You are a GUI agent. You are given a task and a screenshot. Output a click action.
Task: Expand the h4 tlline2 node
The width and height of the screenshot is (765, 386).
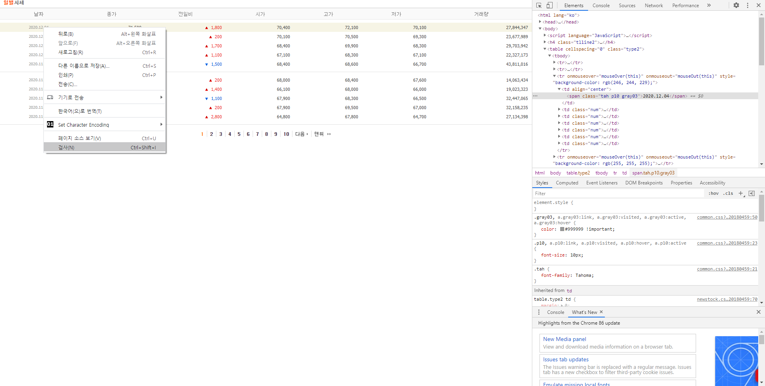tap(545, 42)
